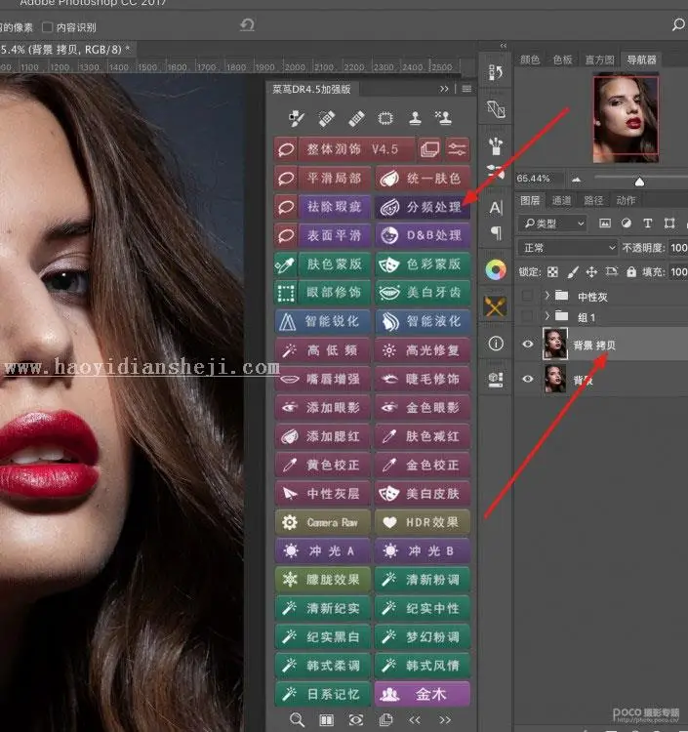The image size is (688, 732).
Task: Click the search icon in the top right
Action: coord(678,24)
